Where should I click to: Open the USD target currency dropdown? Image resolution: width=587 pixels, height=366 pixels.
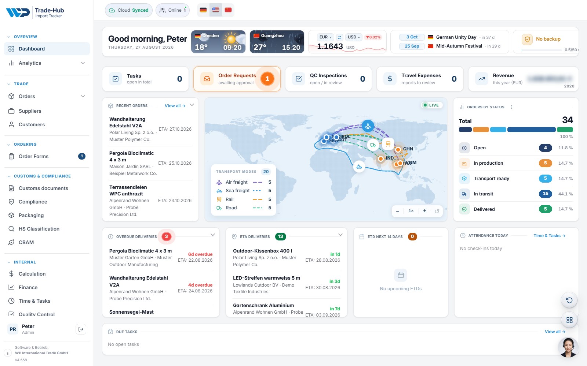click(354, 37)
